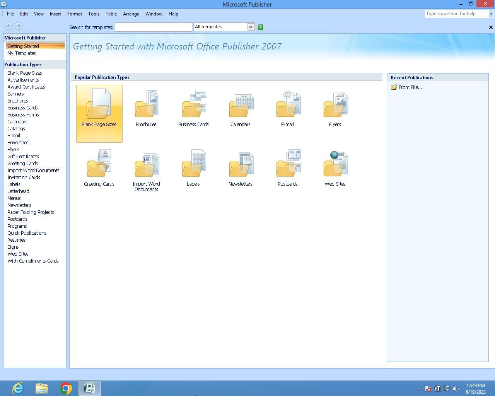This screenshot has width=495, height=396.
Task: Open the File menu
Action: [x=10, y=14]
